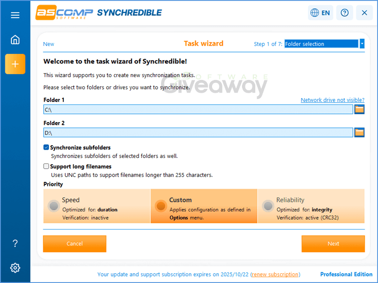Browse for Folder 1 with folder icon
The image size is (378, 283).
click(359, 109)
